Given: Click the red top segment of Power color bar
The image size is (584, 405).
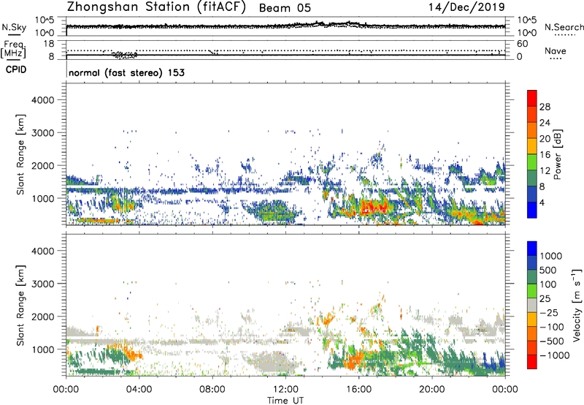Looking at the screenshot, I should pyautogui.click(x=532, y=98).
